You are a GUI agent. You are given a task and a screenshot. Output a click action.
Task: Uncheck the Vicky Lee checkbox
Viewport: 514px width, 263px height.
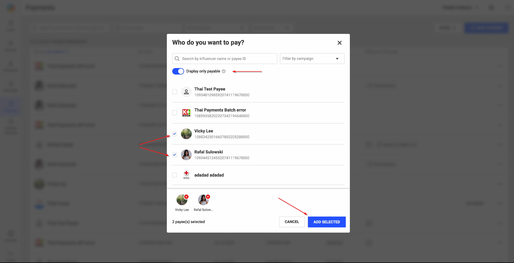click(175, 134)
